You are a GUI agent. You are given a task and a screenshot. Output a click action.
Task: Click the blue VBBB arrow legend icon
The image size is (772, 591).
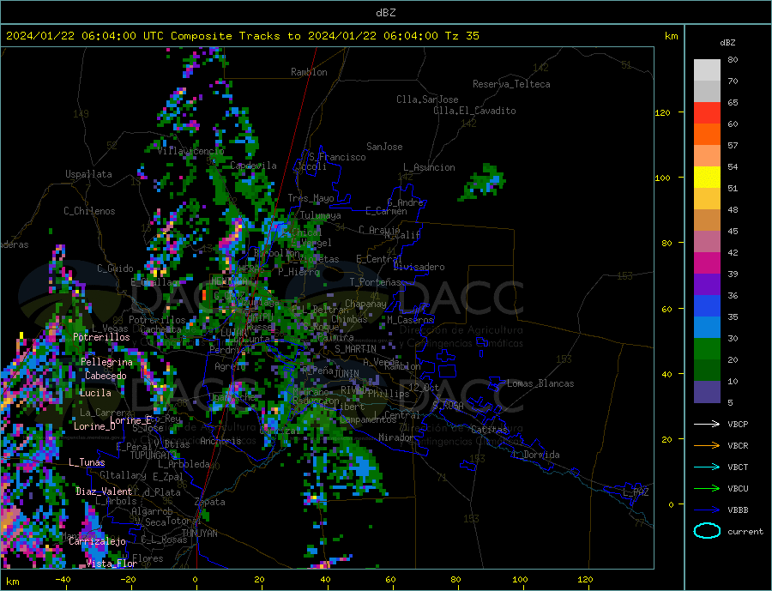point(707,510)
